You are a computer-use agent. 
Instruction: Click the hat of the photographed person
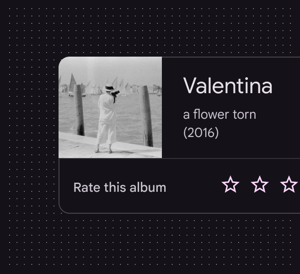coord(109,87)
